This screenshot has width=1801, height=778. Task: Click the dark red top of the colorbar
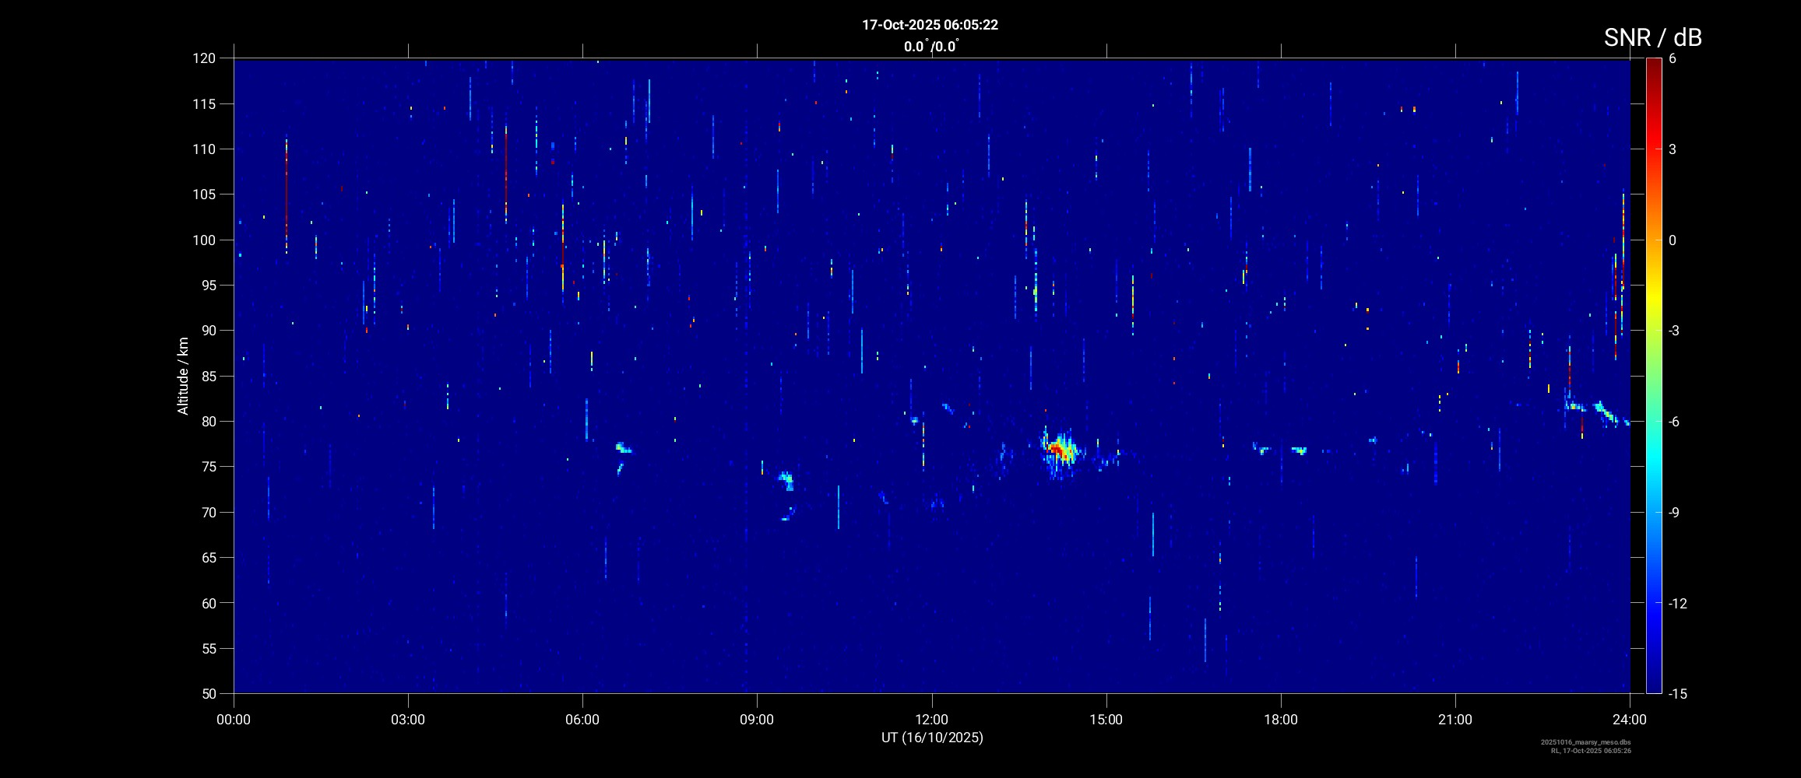[1653, 64]
